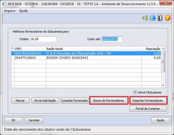The image size is (174, 135).
Task: Select the D & B Soluções em Manutenção row
Action: pyautogui.click(x=86, y=53)
